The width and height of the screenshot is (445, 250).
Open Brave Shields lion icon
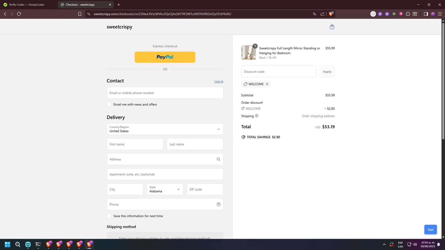pyautogui.click(x=331, y=14)
